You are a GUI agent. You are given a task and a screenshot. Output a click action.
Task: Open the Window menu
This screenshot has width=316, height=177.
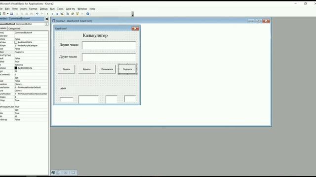click(82, 9)
